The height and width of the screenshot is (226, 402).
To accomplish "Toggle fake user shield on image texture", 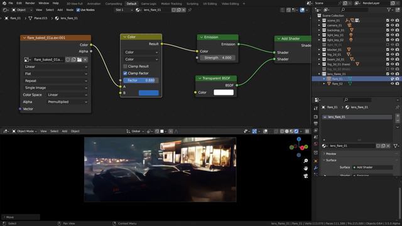I will (68, 60).
